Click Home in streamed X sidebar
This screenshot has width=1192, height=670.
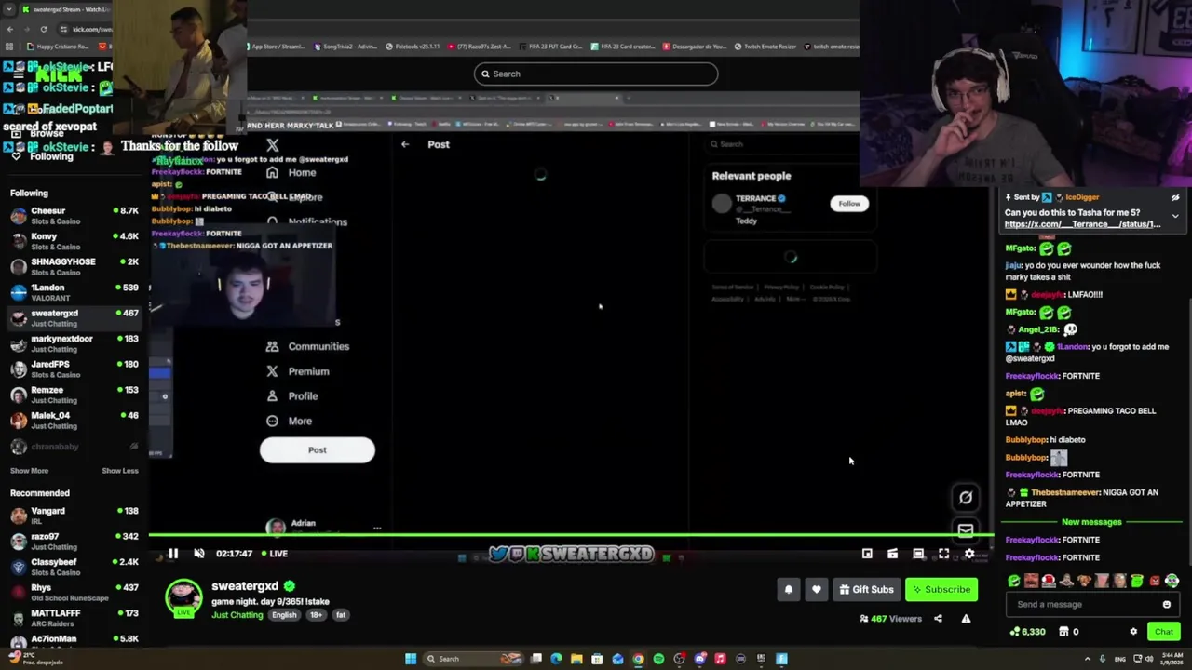pos(291,173)
